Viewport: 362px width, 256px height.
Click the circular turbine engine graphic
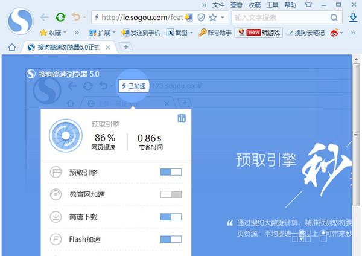point(66,136)
